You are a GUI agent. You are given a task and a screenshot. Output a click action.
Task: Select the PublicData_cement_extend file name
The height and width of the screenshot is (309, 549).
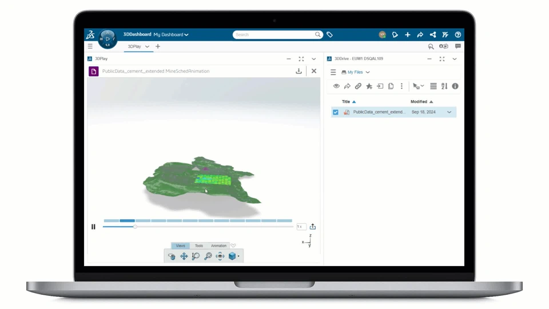click(x=380, y=112)
